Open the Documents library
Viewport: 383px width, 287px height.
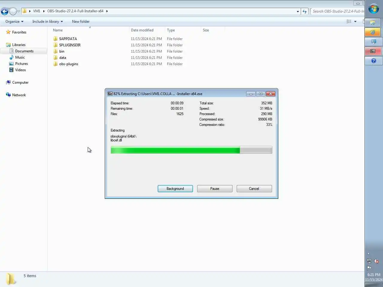pos(24,51)
